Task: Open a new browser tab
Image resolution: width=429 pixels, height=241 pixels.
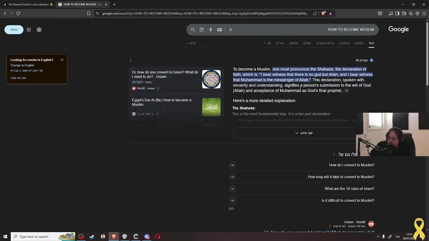Action: tap(114, 4)
